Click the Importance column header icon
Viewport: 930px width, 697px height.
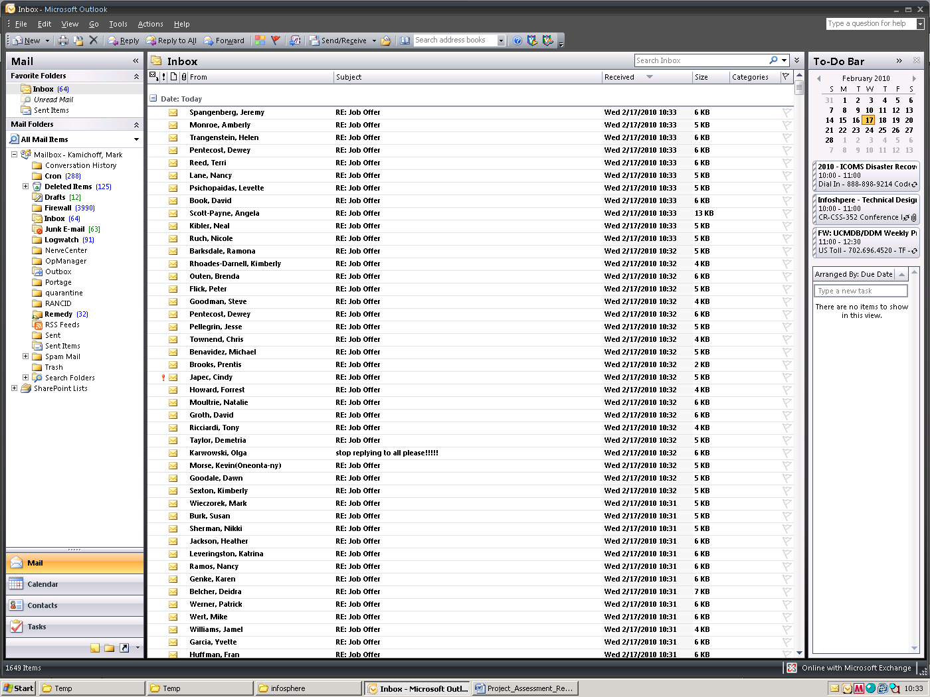pos(164,77)
